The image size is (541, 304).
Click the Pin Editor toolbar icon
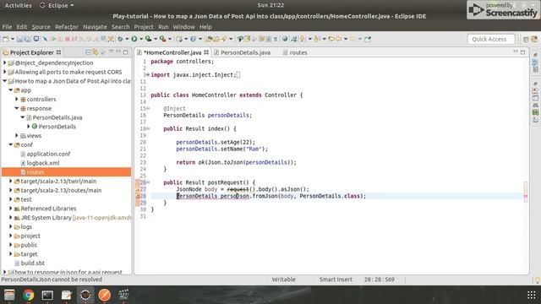click(x=368, y=39)
